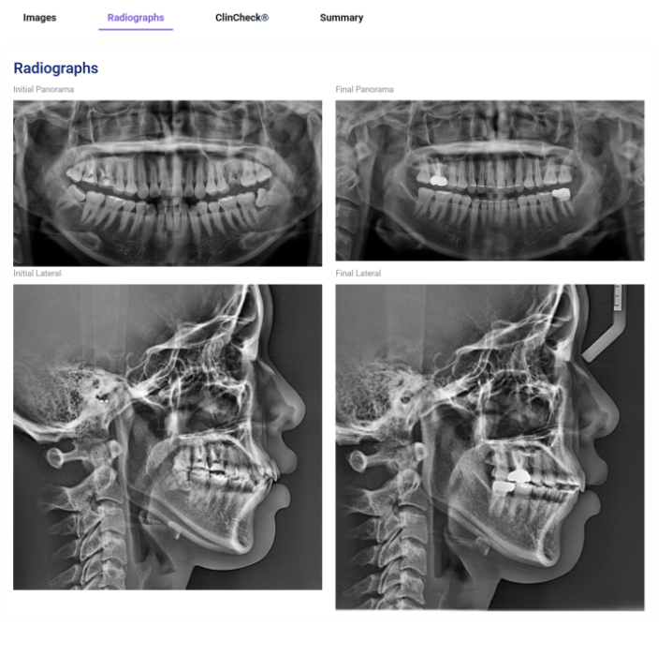Click the upper bright crown in Final Panorama
This screenshot has height=656, width=672.
click(x=438, y=180)
